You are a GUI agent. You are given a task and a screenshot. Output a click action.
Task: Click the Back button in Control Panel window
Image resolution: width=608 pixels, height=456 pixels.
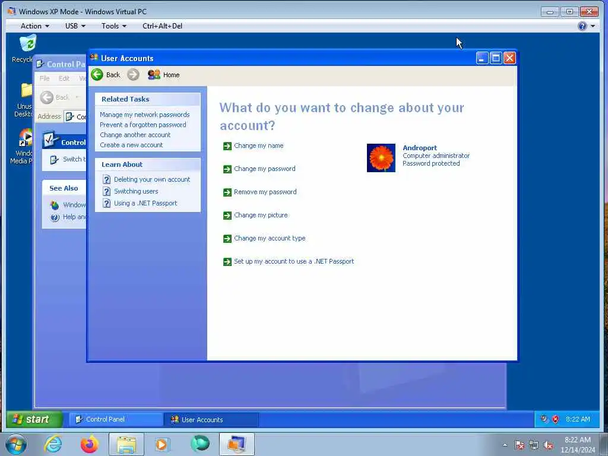(55, 97)
